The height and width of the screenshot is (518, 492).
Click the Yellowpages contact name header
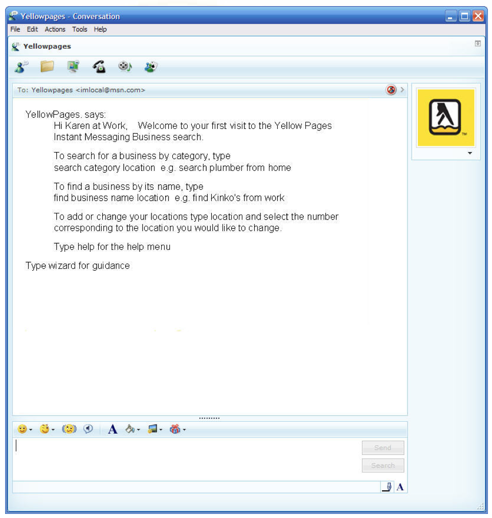pos(47,46)
